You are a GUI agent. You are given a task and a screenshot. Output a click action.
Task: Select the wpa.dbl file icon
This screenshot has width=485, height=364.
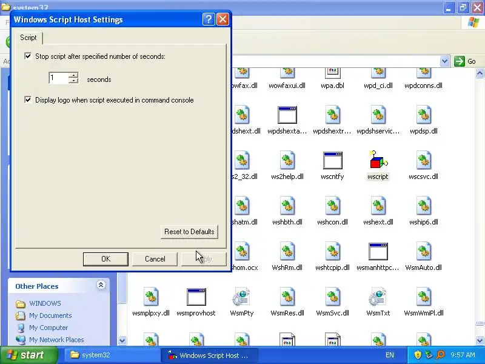pyautogui.click(x=332, y=73)
